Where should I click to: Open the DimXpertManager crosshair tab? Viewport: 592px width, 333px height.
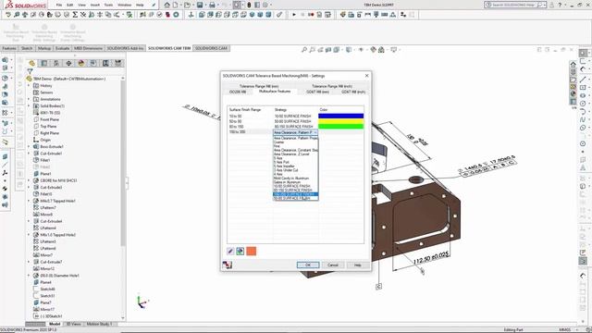68,64
